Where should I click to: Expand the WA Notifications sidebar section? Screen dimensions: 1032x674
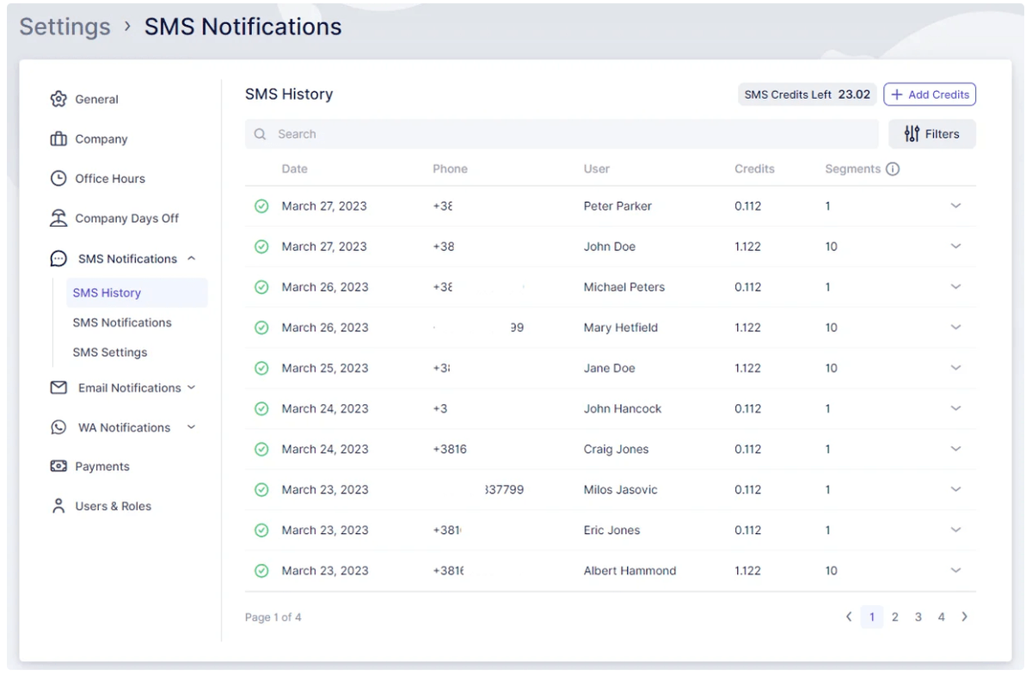[191, 427]
